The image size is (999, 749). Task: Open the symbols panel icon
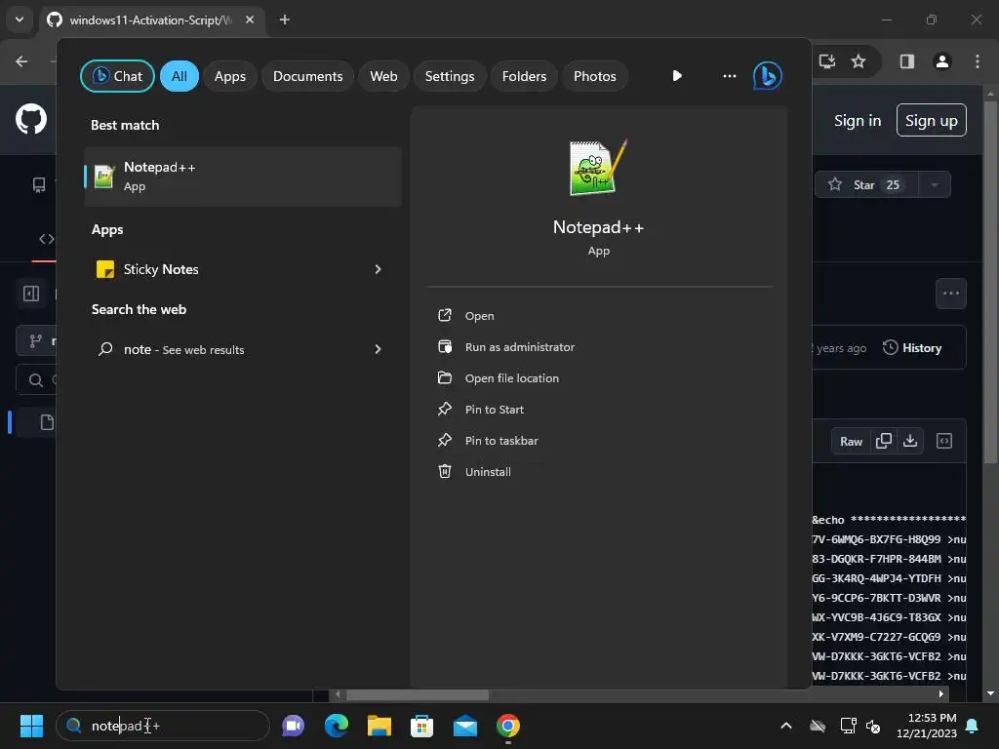944,442
